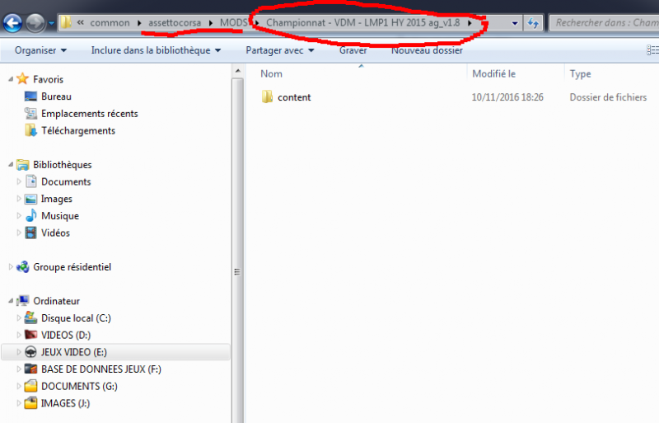Click IMAGES (J:) drive icon
This screenshot has height=423, width=659.
click(30, 403)
